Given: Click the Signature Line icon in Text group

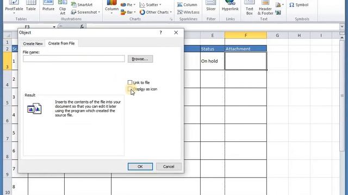Looking at the screenshot, I should click(x=278, y=5).
